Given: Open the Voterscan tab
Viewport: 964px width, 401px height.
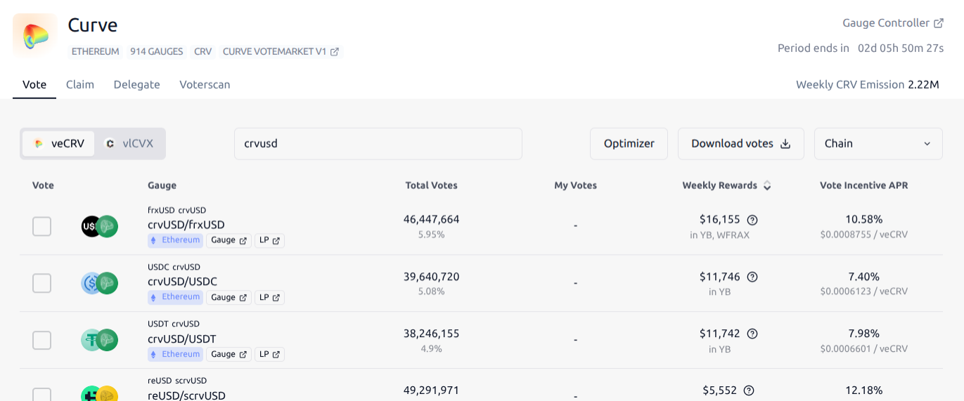Looking at the screenshot, I should tap(205, 84).
